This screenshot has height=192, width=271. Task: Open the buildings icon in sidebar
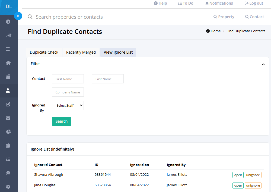coord(8,77)
